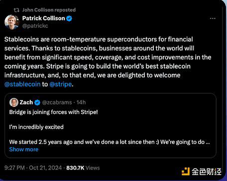Click Patrick Collison's blue verified badge
Viewport: 227px width, 181px height.
[69, 18]
